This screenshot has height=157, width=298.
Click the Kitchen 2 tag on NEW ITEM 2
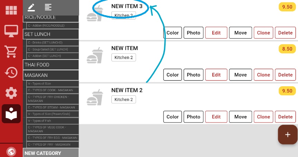pyautogui.click(x=124, y=100)
